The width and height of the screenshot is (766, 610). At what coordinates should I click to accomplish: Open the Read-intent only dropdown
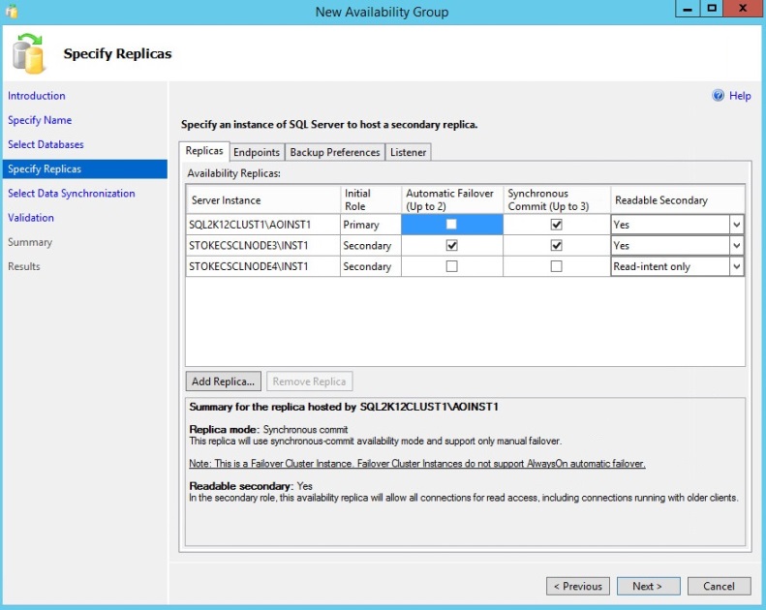click(x=736, y=267)
